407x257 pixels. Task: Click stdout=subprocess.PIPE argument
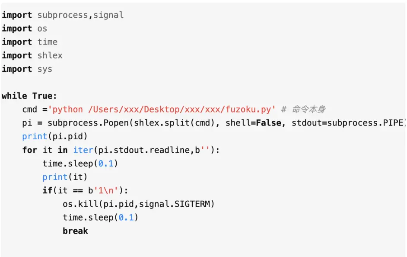[x=347, y=123]
